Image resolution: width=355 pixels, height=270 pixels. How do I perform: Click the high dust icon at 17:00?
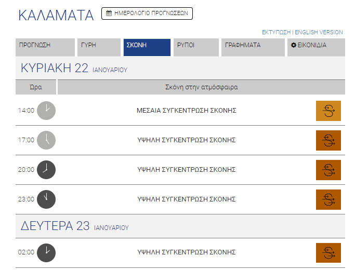pyautogui.click(x=328, y=140)
